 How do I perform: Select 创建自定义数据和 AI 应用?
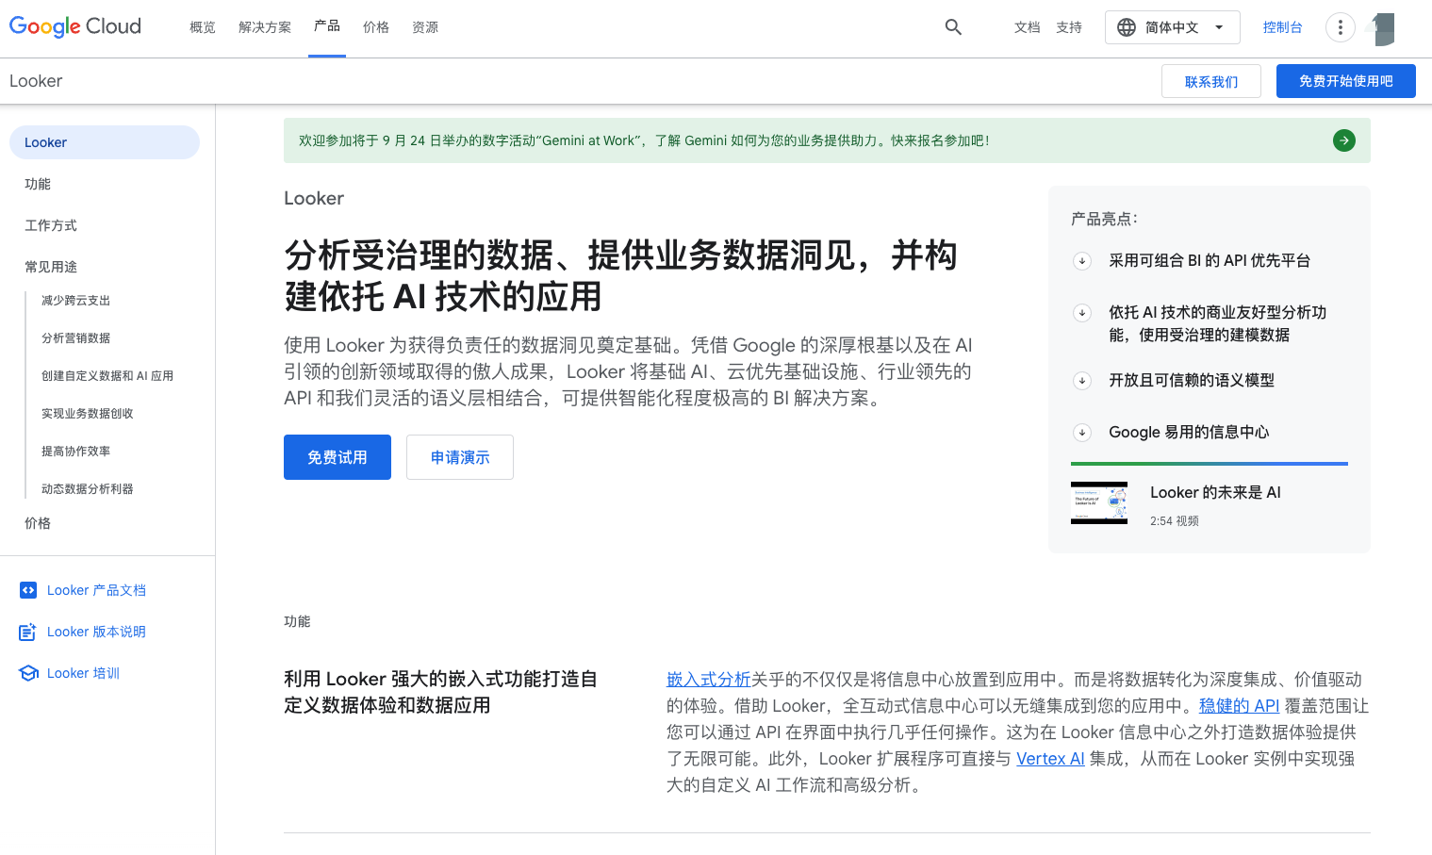coord(107,376)
